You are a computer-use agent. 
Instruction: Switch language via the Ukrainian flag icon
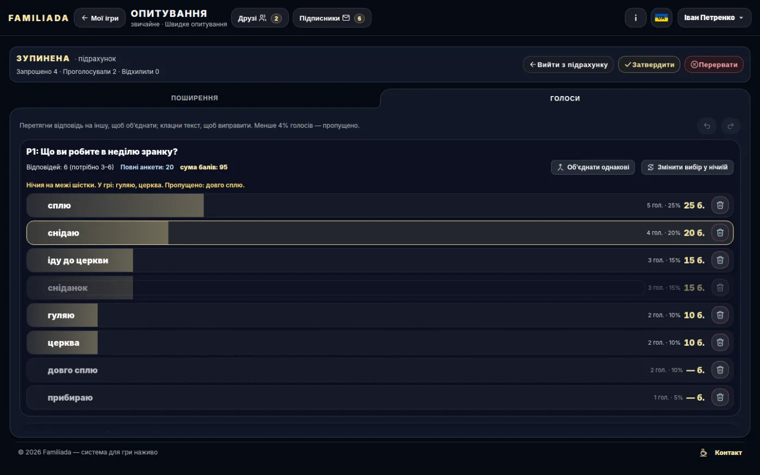[661, 18]
